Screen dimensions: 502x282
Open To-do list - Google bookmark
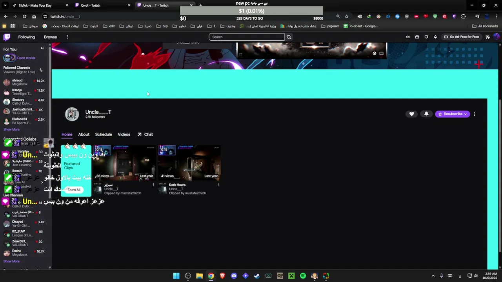(x=360, y=26)
